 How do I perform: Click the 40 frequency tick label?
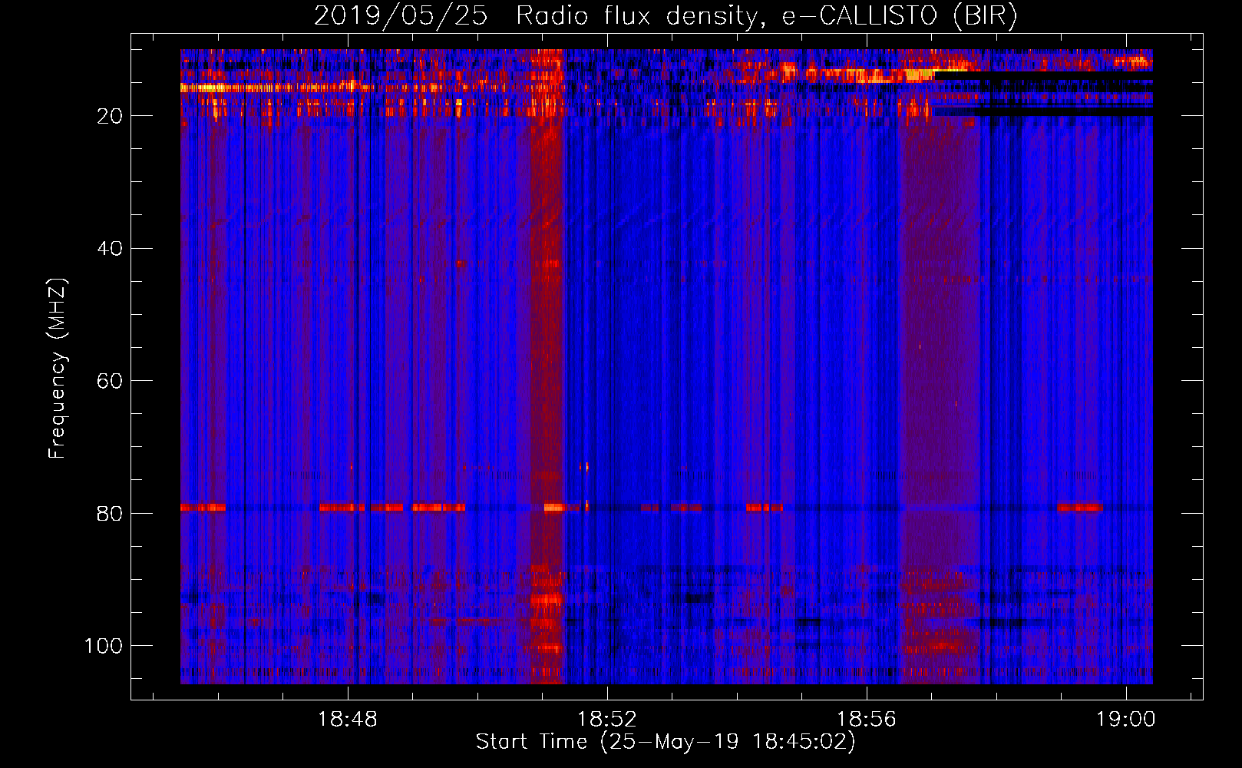pyautogui.click(x=110, y=249)
